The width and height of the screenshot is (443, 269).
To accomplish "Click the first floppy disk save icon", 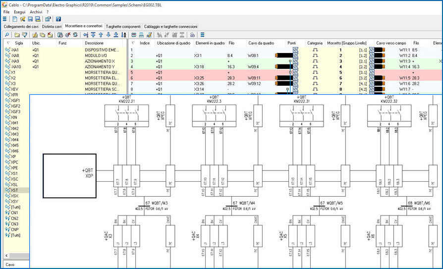I will click(x=30, y=19).
